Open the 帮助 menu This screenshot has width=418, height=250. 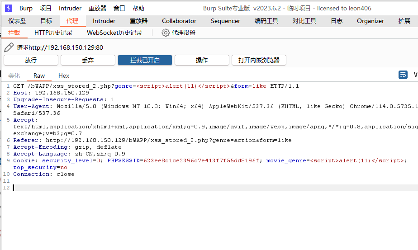point(138,8)
